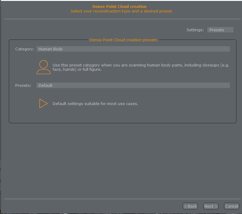Click the 'Presets:' label beside the Default dropdown
Viewport: 242px width, 214px height.
coord(23,85)
